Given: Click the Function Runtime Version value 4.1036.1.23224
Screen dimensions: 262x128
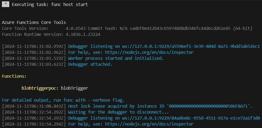Looking at the screenshot, I should (83, 34).
